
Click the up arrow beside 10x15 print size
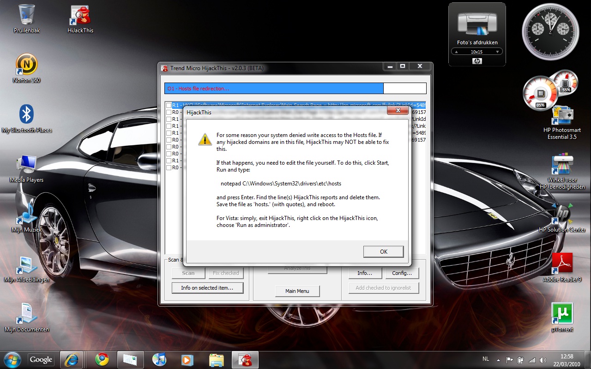(457, 52)
